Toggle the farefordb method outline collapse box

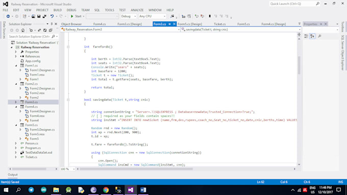pos(68,47)
